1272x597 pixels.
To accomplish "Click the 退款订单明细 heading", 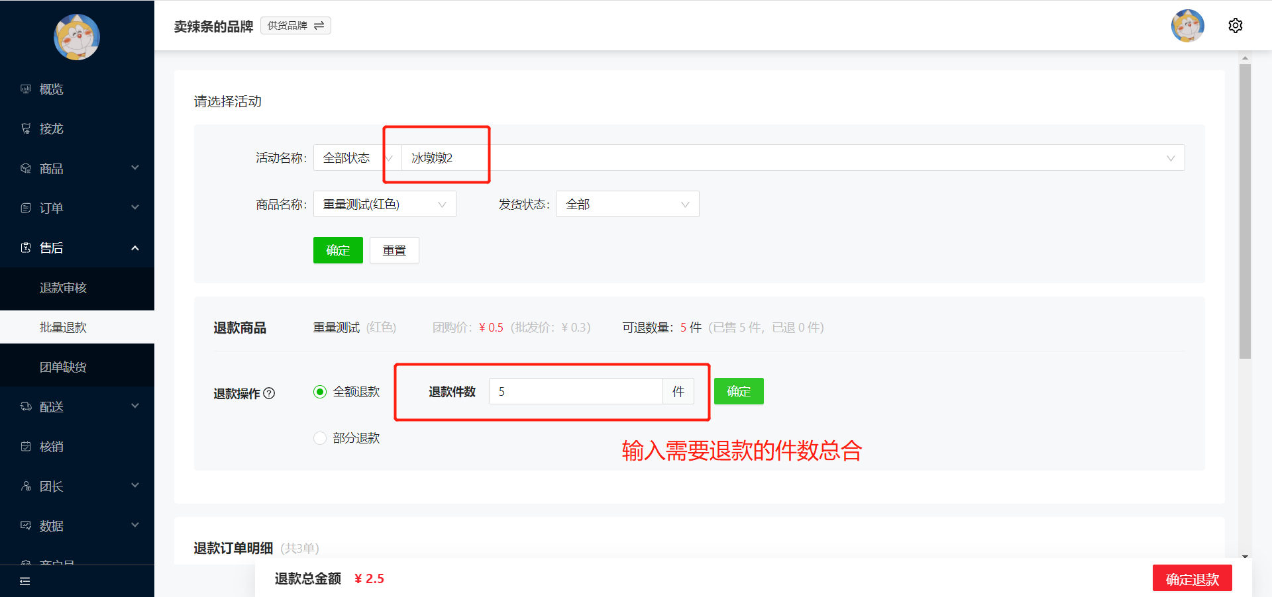I will 233,548.
